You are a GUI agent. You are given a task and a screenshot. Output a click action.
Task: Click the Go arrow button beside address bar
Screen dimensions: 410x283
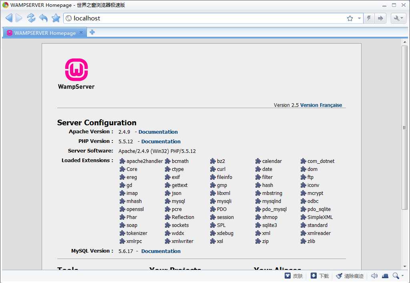380,18
